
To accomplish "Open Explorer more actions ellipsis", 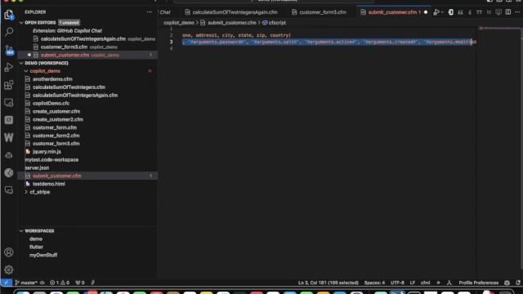I will tap(149, 12).
